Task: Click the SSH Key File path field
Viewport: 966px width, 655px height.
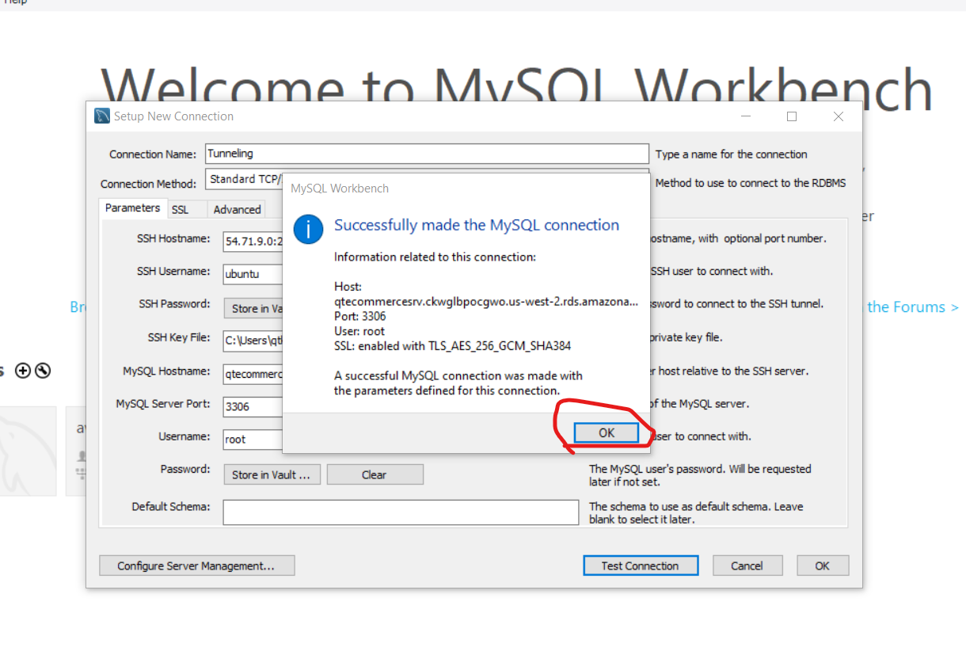Action: (x=253, y=341)
